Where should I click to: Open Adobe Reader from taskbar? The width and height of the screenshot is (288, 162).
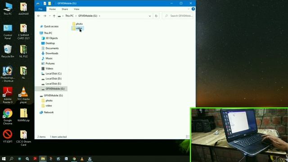pos(35,159)
